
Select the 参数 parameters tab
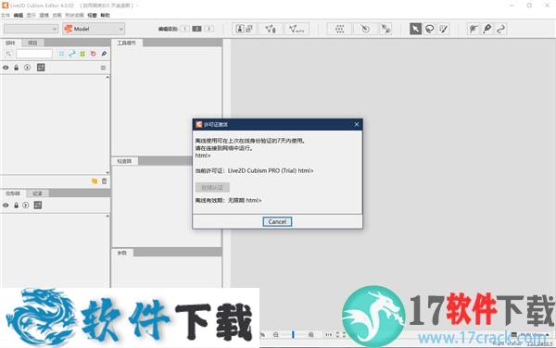coord(122,253)
